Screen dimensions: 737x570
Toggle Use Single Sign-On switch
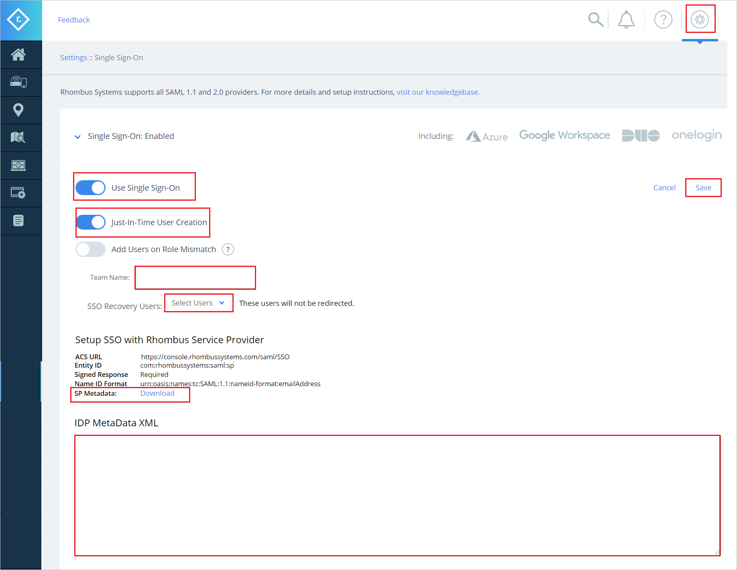[x=91, y=187]
